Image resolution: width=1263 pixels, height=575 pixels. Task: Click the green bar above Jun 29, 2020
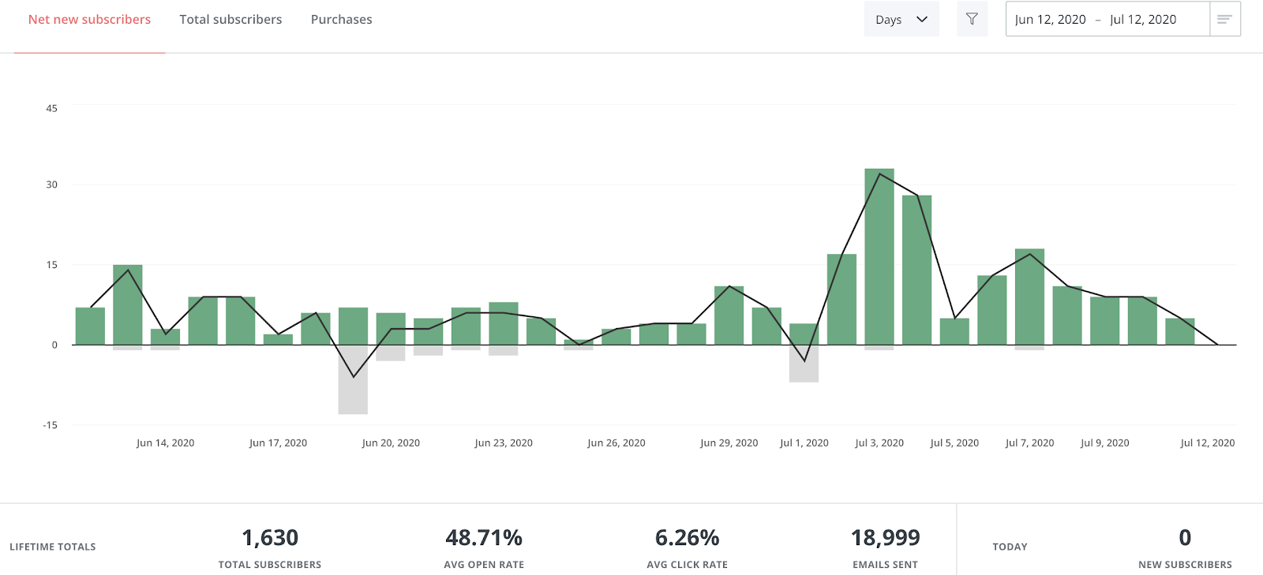tap(729, 316)
